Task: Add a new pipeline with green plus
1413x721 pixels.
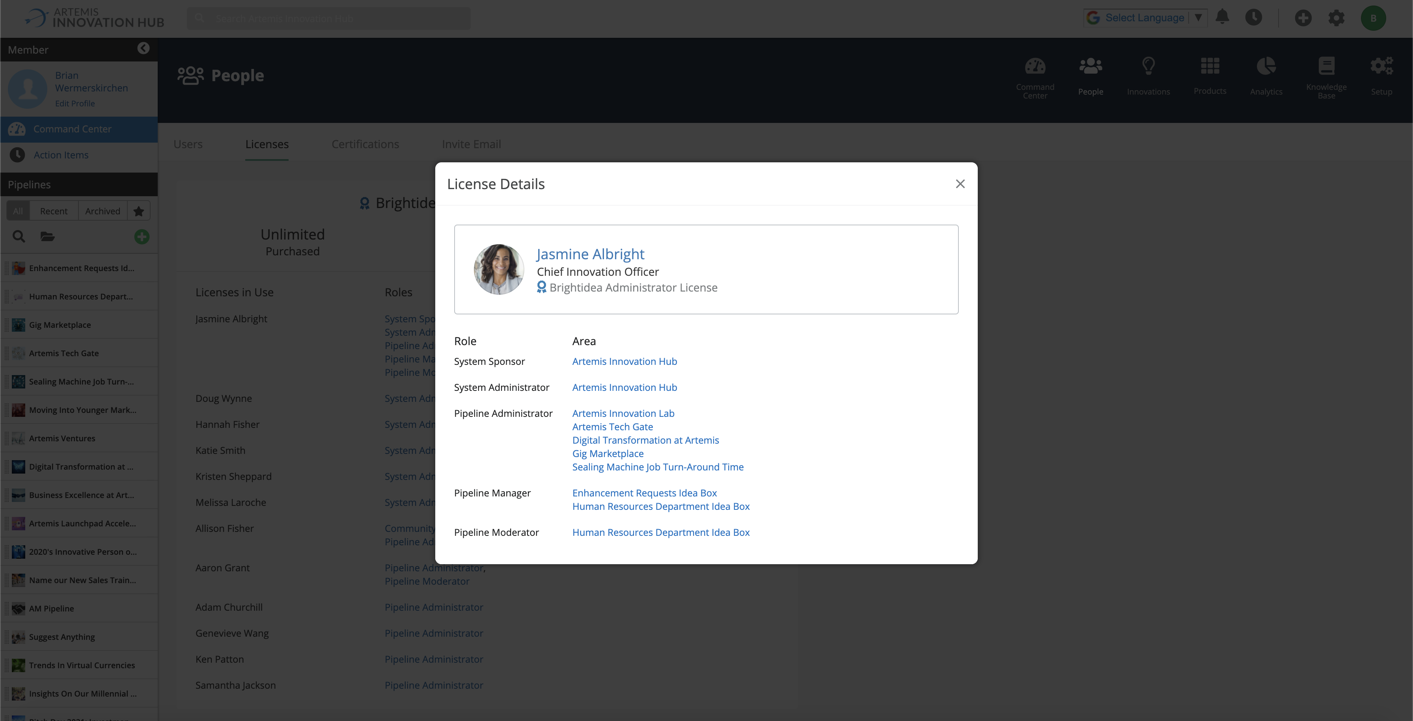Action: [142, 237]
